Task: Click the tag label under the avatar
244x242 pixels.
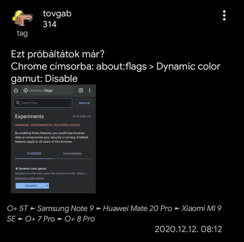Action: coord(22,34)
